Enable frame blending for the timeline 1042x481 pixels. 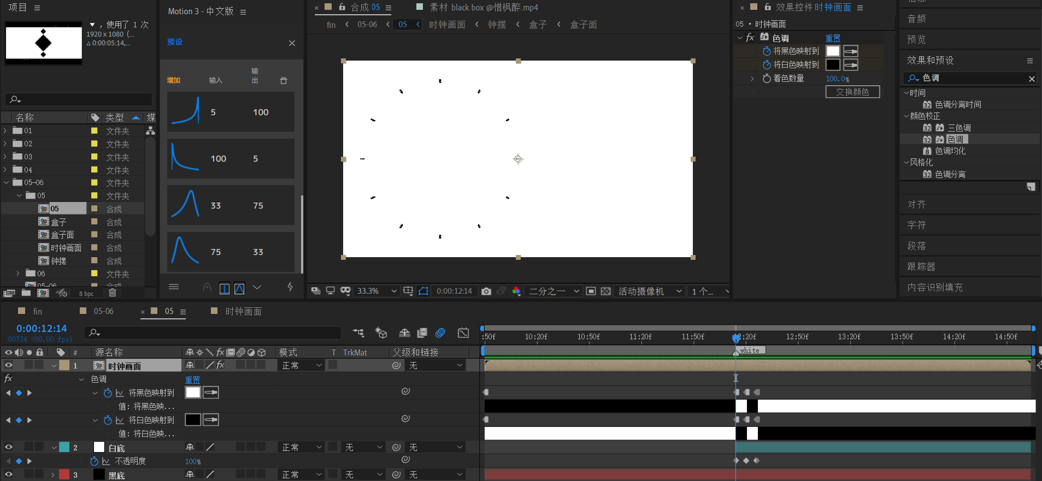tap(422, 332)
